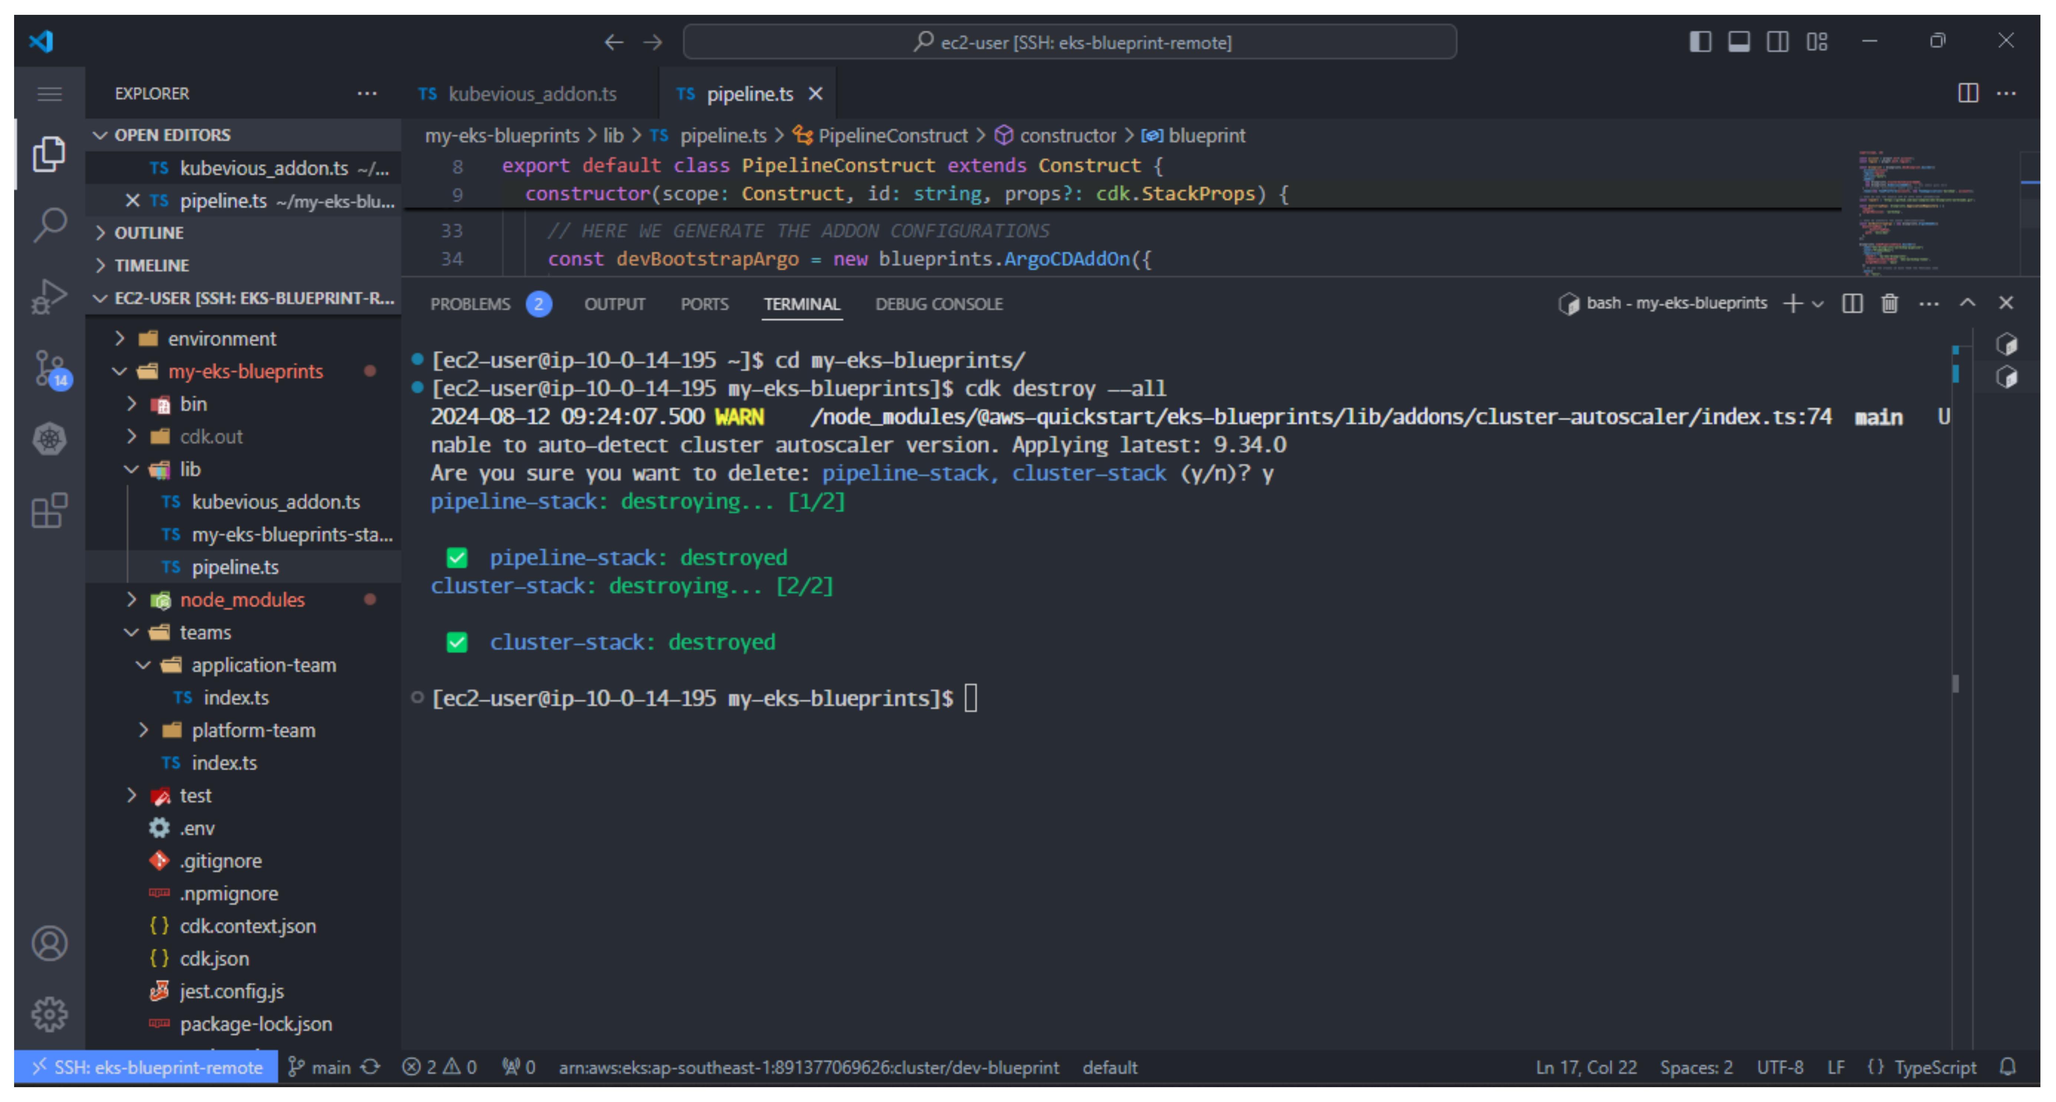The image size is (2056, 1102).
Task: Click the command center search field
Action: pyautogui.click(x=1070, y=42)
